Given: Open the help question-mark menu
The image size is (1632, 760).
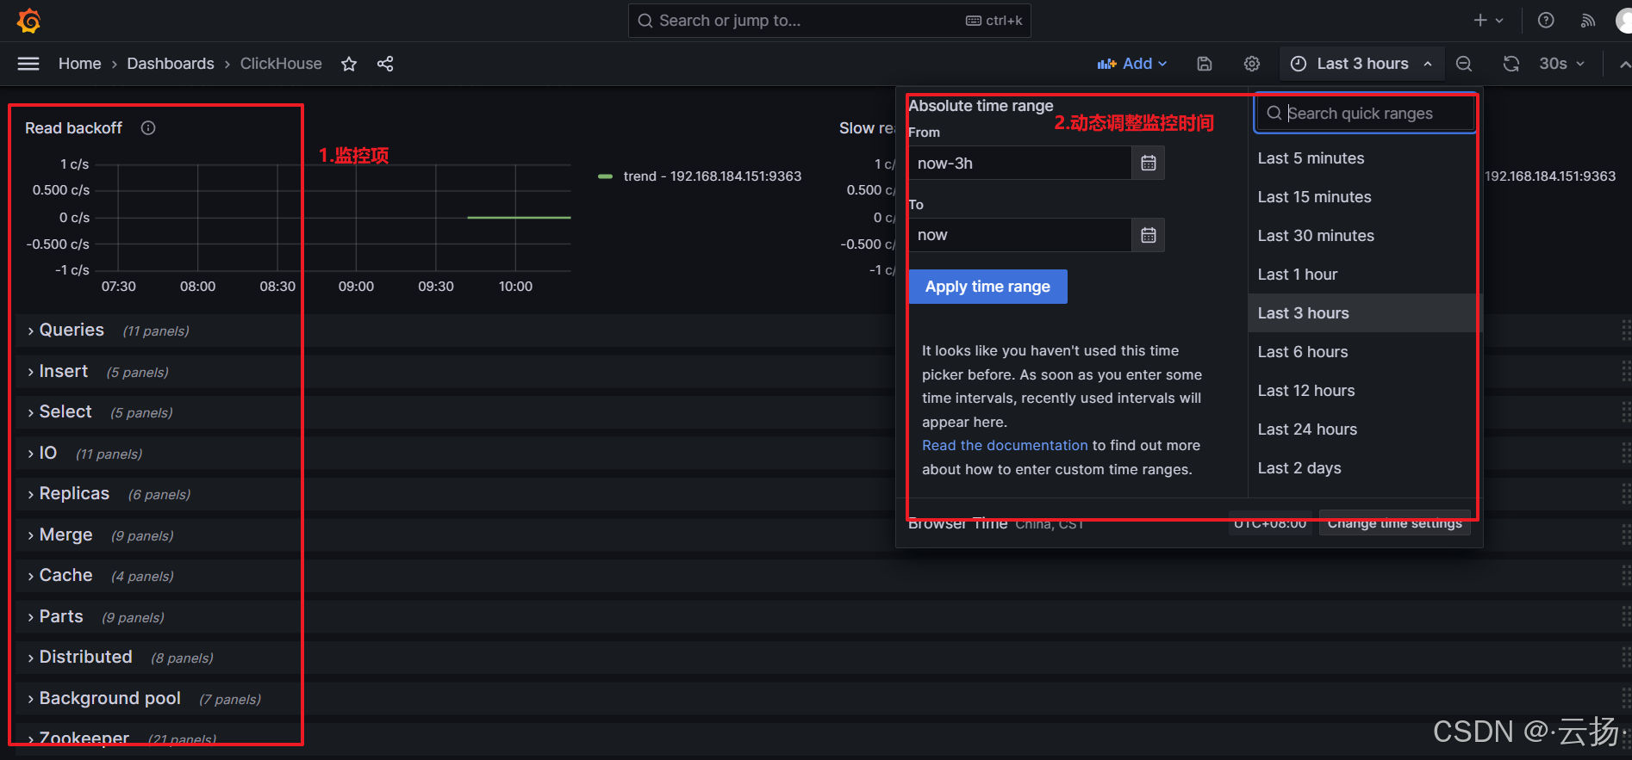Looking at the screenshot, I should pos(1546,20).
